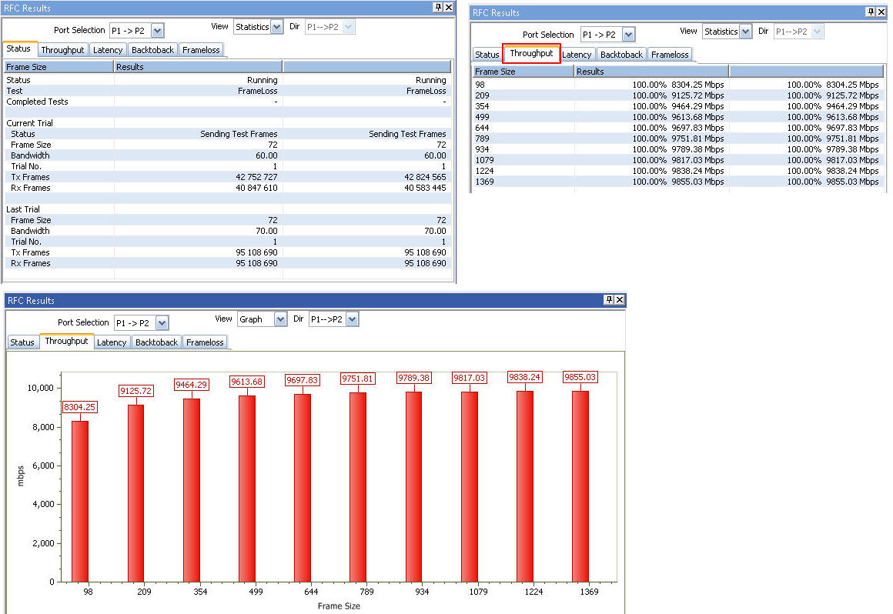The width and height of the screenshot is (893, 614).
Task: Select frame size 1369 row in throughput table
Action: coord(677,182)
